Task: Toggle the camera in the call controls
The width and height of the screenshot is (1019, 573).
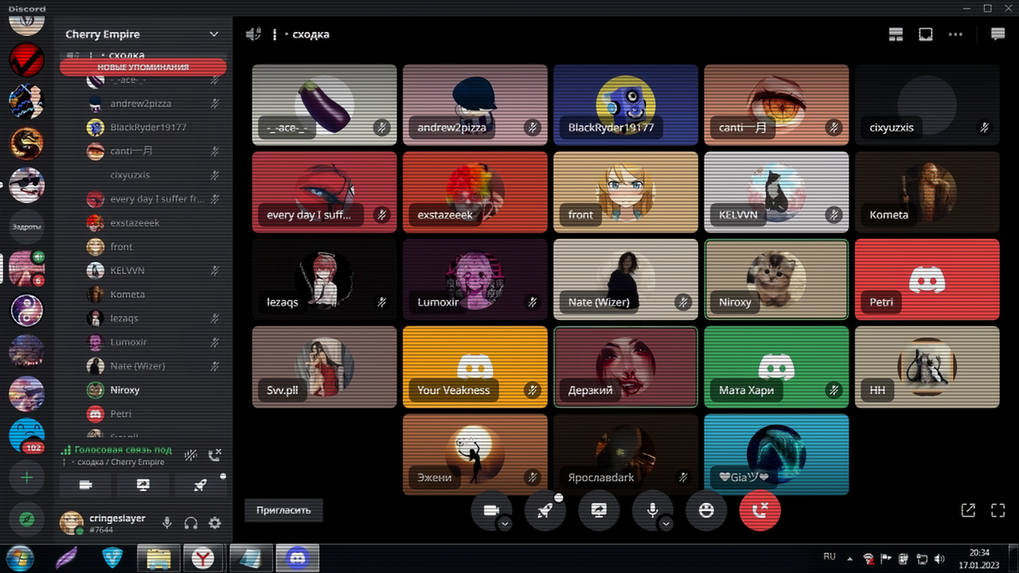Action: [x=491, y=510]
